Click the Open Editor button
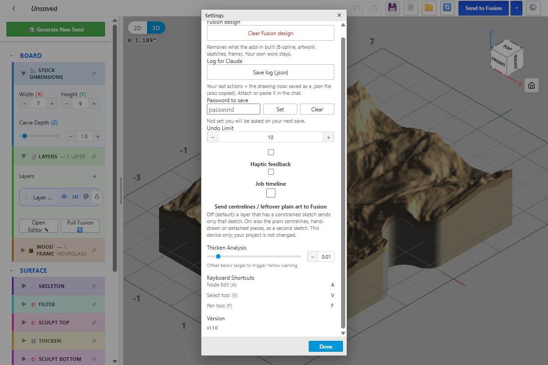The width and height of the screenshot is (548, 365). click(38, 226)
